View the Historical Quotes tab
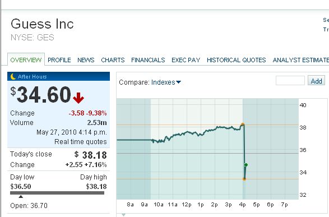The width and height of the screenshot is (329, 217). (237, 60)
